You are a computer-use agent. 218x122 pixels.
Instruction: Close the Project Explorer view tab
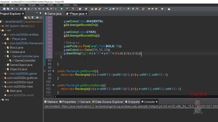(23, 14)
